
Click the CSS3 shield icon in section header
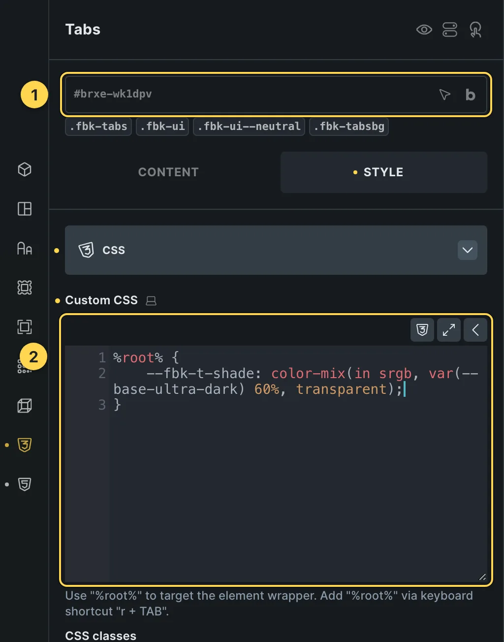[86, 250]
